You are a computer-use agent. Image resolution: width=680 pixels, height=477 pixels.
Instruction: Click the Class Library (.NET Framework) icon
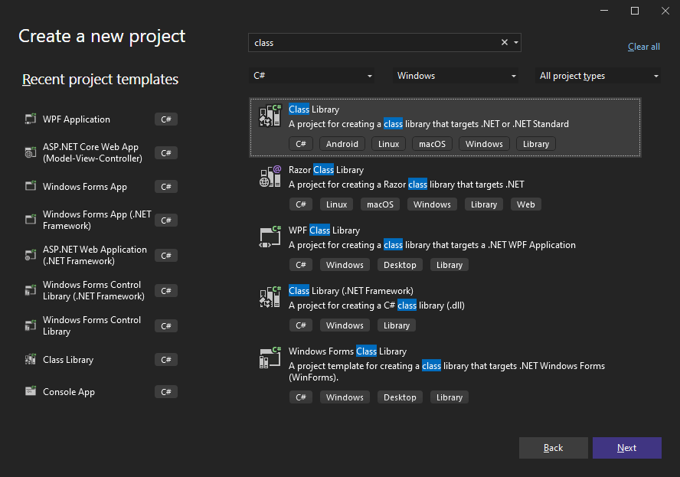pyautogui.click(x=270, y=297)
